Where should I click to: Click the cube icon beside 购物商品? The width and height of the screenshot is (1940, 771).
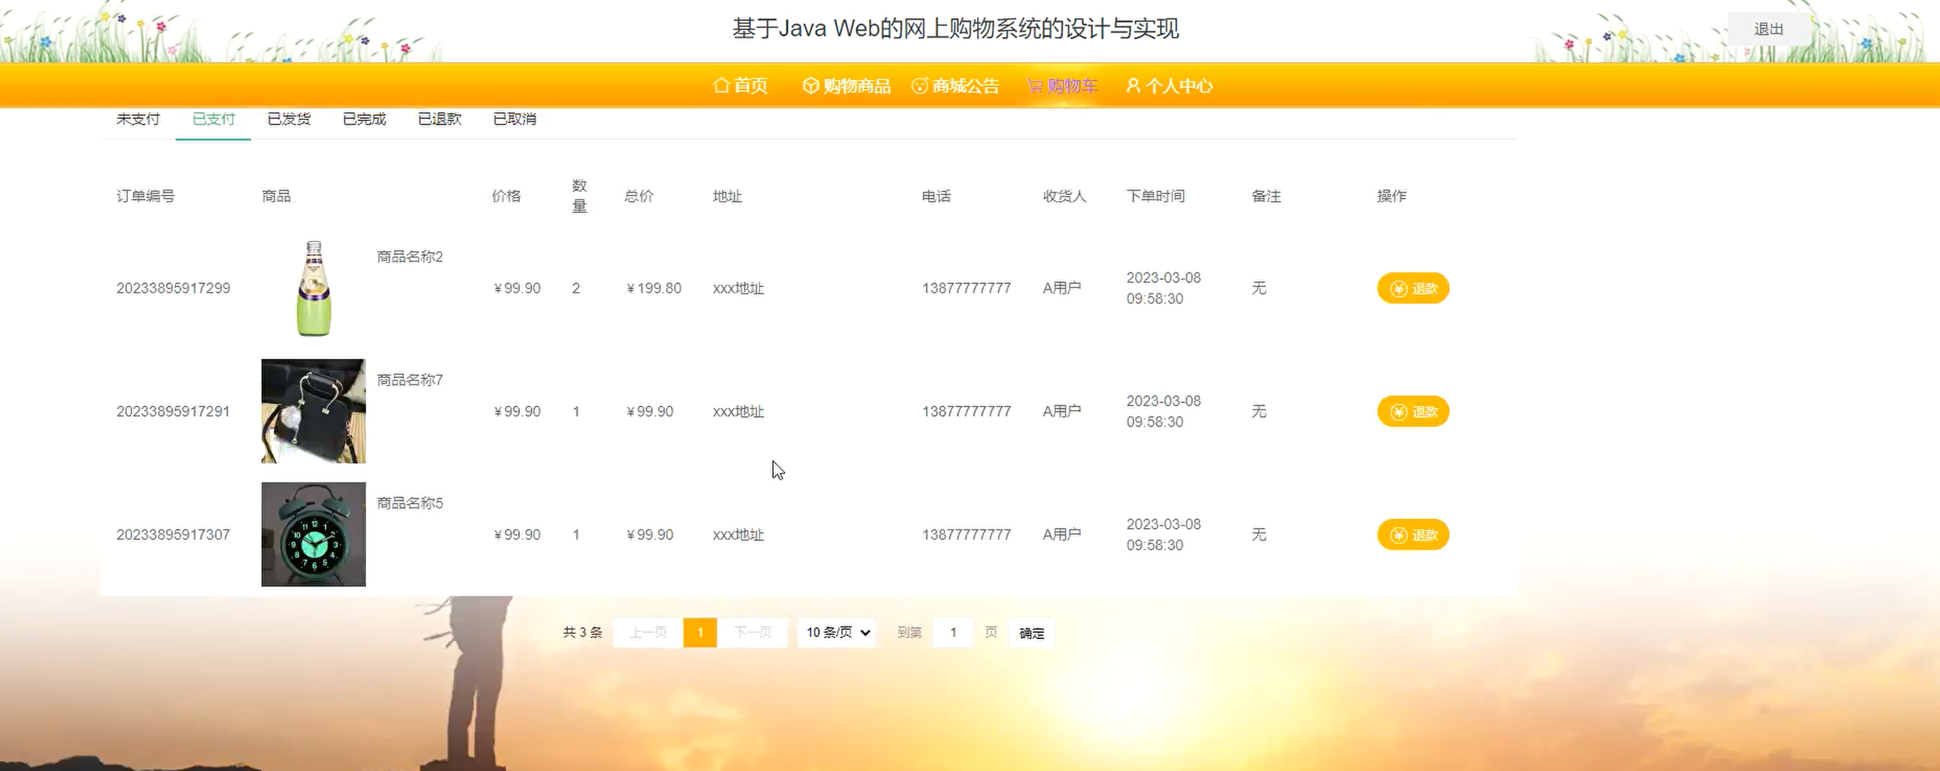811,85
